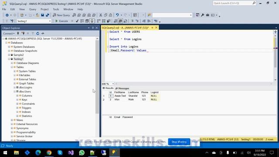Open the Properties wrench icon
Screen dimensions: 279x157
pyautogui.click(x=202, y=15)
